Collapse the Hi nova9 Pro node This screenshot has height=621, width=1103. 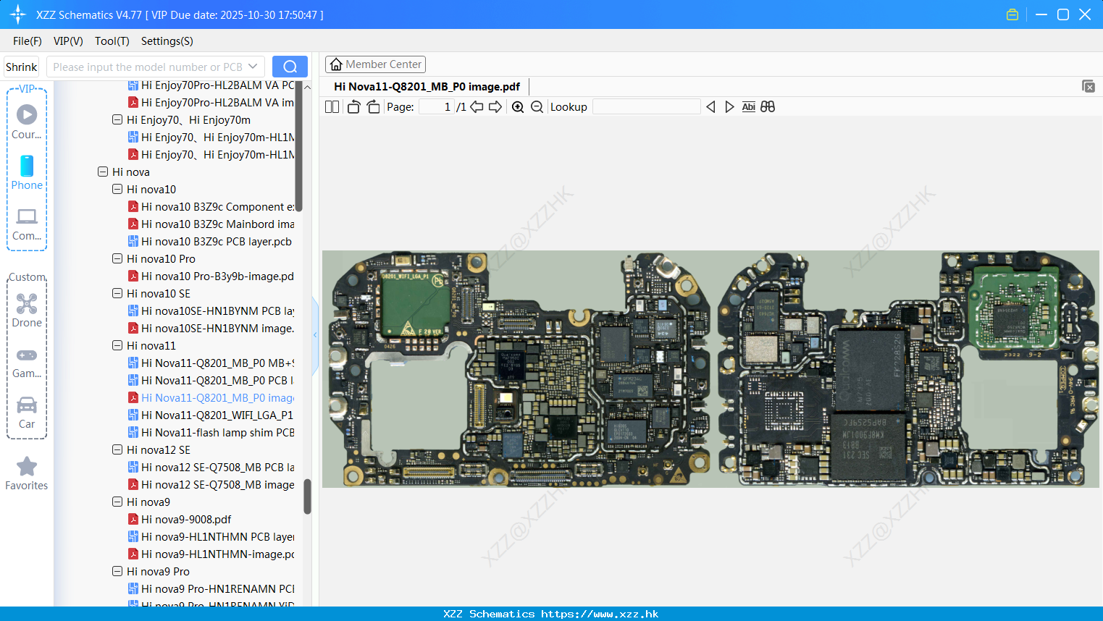pyautogui.click(x=117, y=571)
